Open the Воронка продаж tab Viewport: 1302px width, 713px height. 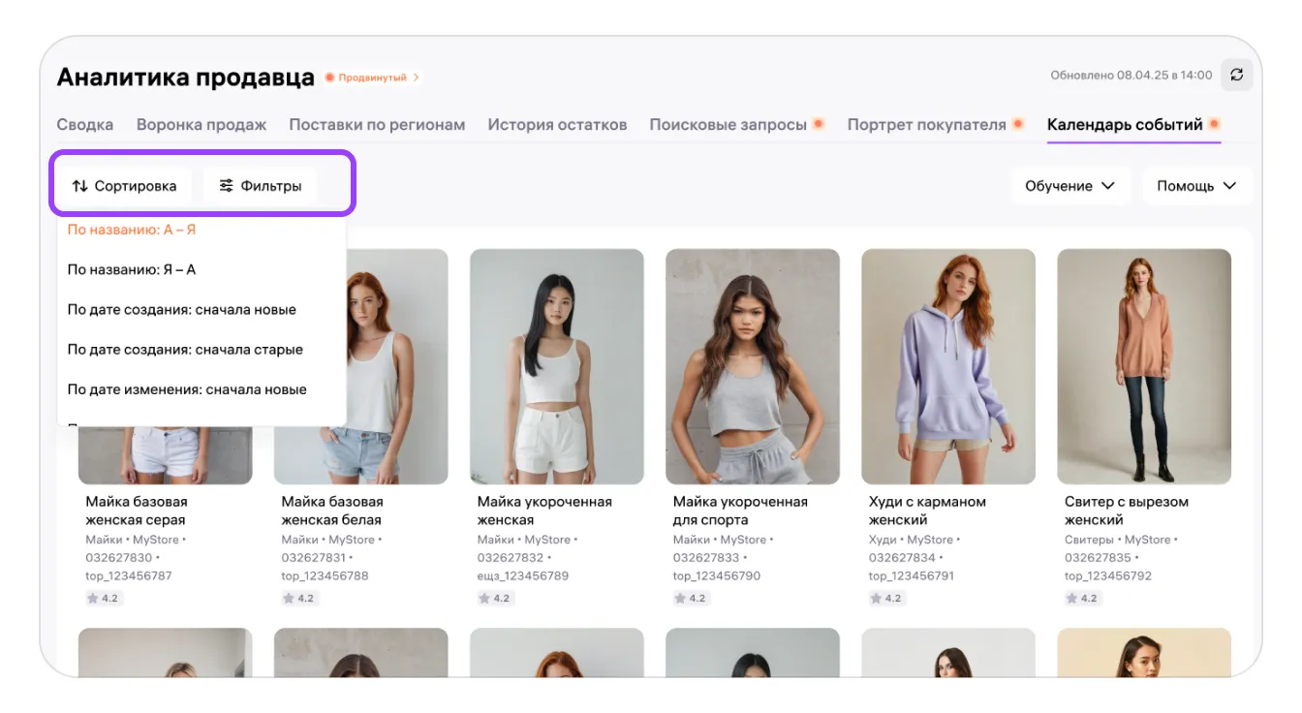[201, 125]
